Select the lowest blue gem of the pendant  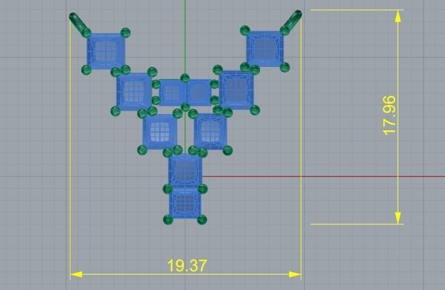[x=185, y=203]
